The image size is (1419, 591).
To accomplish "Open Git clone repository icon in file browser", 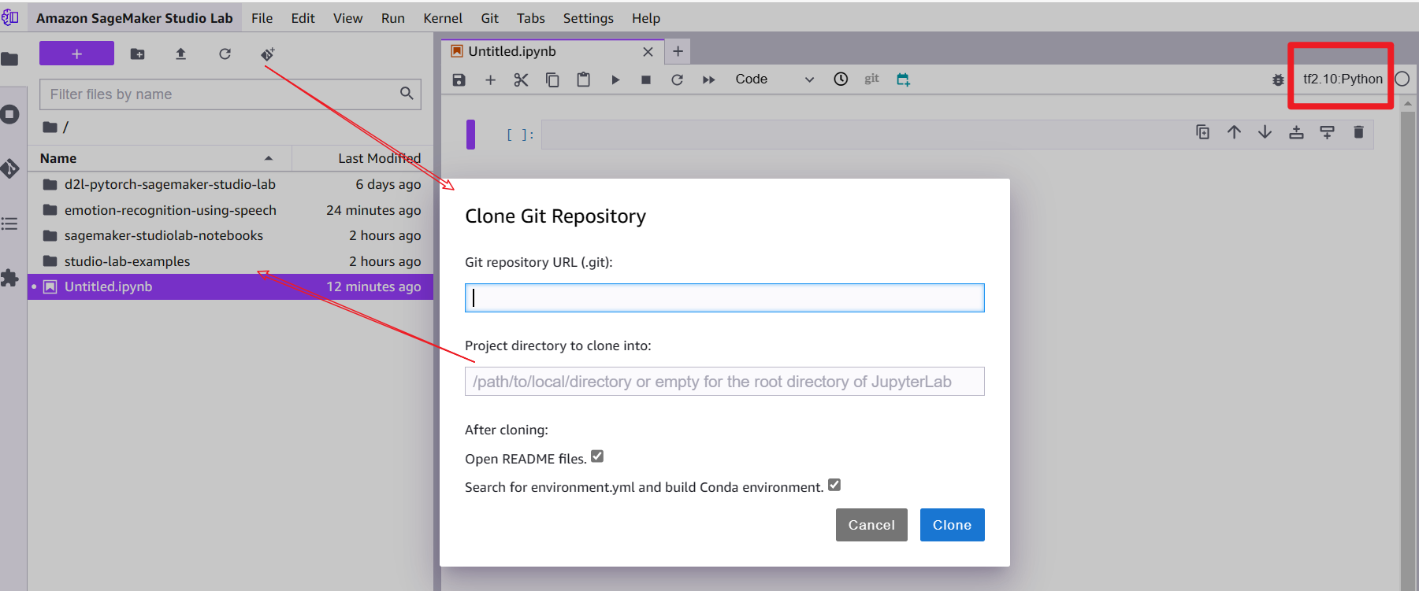I will click(x=268, y=54).
